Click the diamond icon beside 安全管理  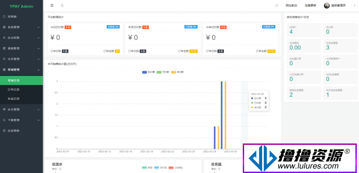(x=4, y=110)
